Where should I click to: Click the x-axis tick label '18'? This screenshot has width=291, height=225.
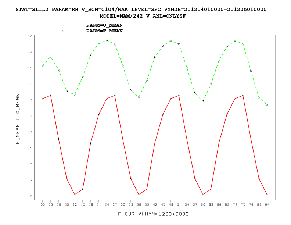pyautogui.click(x=91, y=204)
